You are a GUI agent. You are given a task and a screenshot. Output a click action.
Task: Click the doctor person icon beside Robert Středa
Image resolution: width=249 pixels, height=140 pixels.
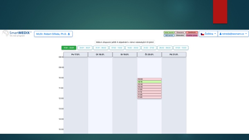[68, 34]
